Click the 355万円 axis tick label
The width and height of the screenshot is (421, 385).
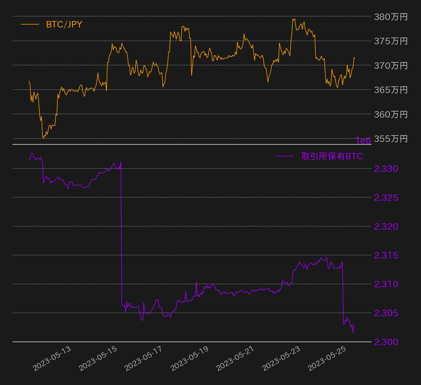pyautogui.click(x=391, y=139)
